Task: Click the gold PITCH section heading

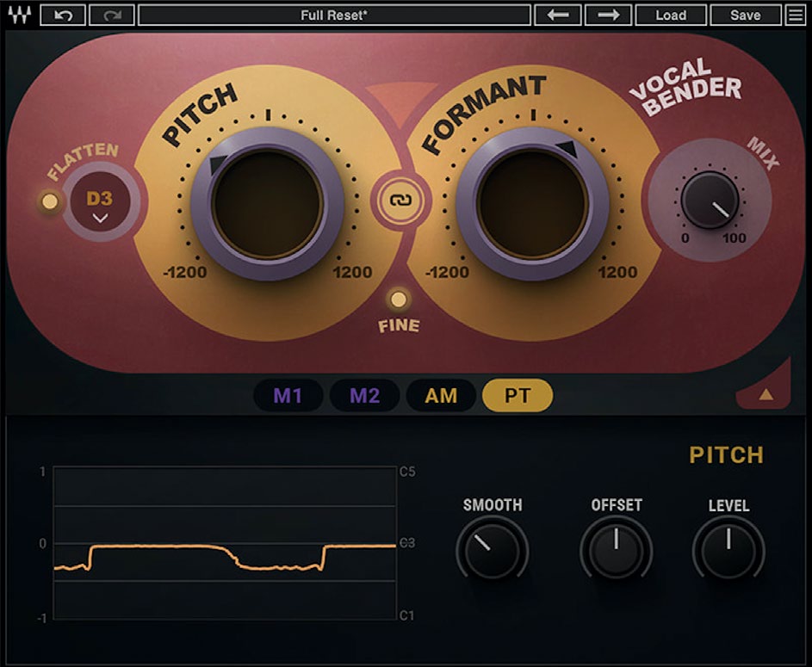Action: point(726,455)
